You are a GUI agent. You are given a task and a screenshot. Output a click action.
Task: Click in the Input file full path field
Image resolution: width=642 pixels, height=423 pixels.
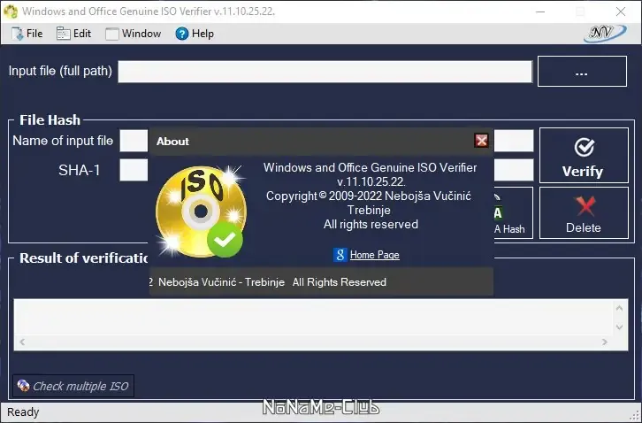point(325,72)
